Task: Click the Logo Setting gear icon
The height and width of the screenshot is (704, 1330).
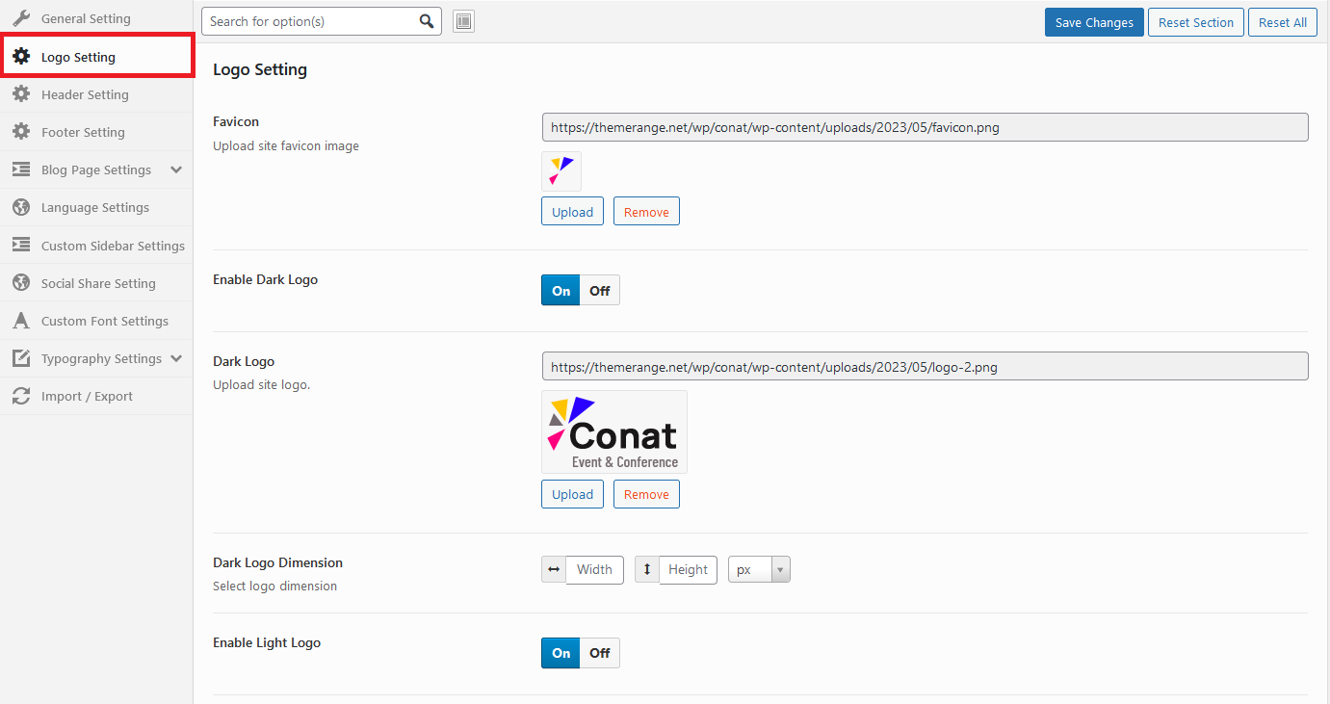Action: [x=21, y=56]
